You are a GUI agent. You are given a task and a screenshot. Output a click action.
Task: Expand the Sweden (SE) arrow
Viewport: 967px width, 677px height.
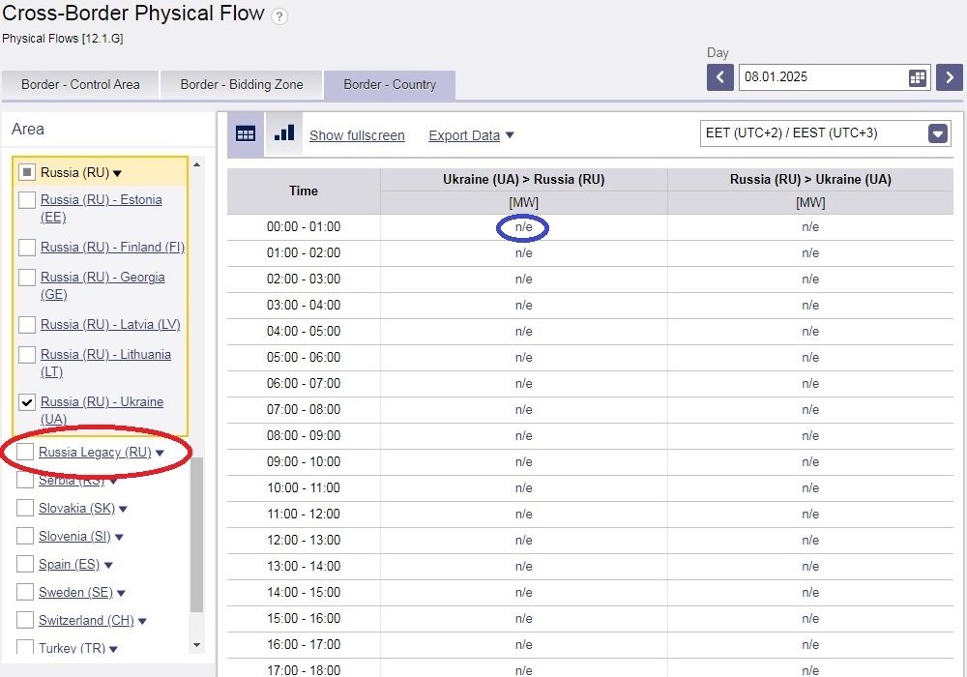(x=121, y=593)
